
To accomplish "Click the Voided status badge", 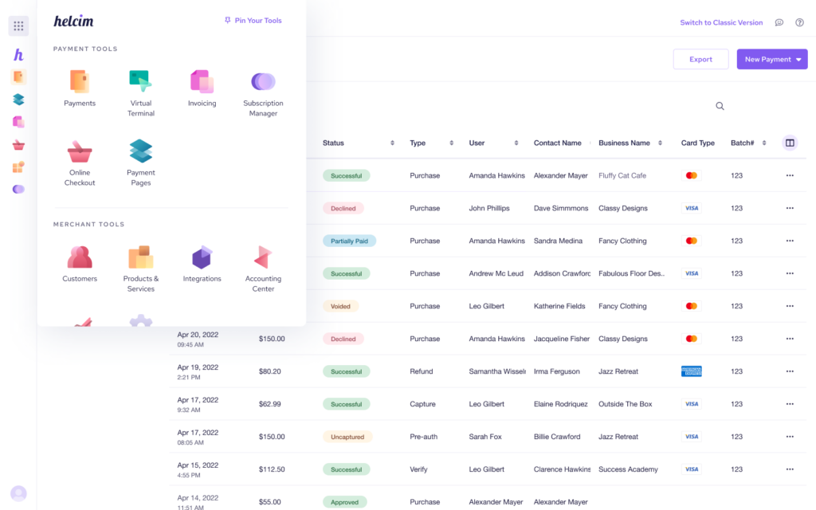I will coord(340,306).
